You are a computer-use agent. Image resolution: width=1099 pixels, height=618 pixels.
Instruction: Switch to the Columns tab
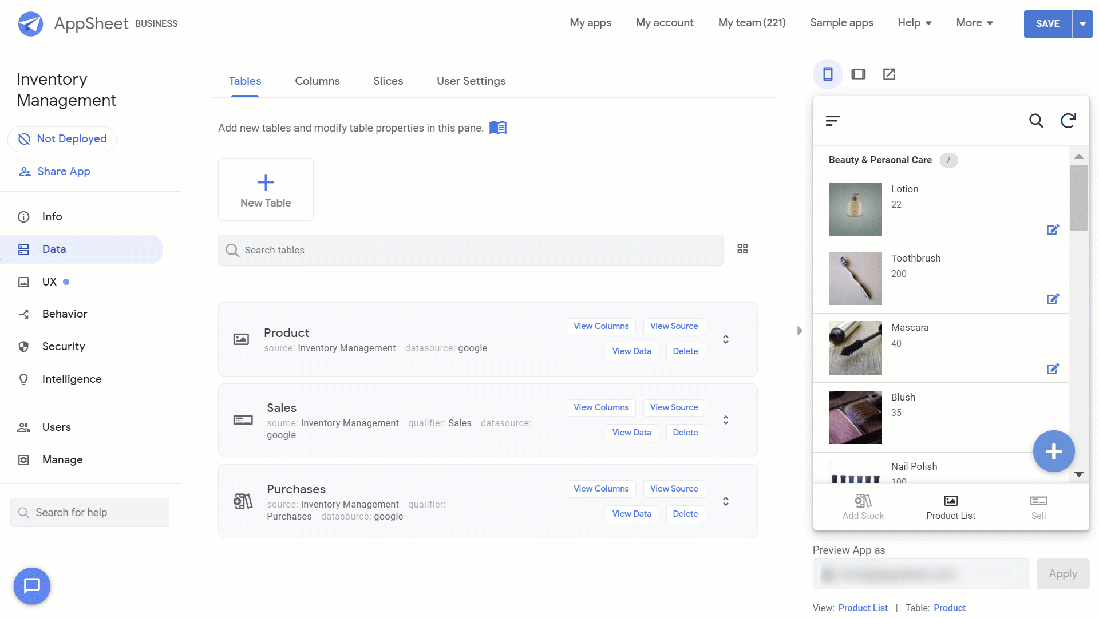[317, 81]
